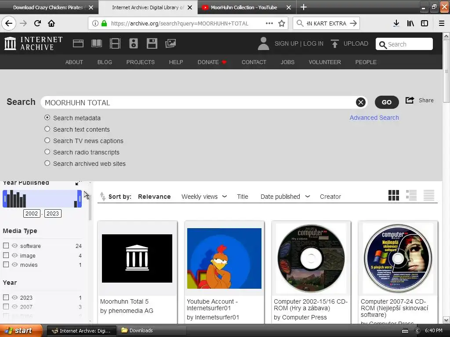Screen dimensions: 450x337
Task: Open the Youtube Account Internetsurfer01 thumbnail
Action: pyautogui.click(x=224, y=258)
